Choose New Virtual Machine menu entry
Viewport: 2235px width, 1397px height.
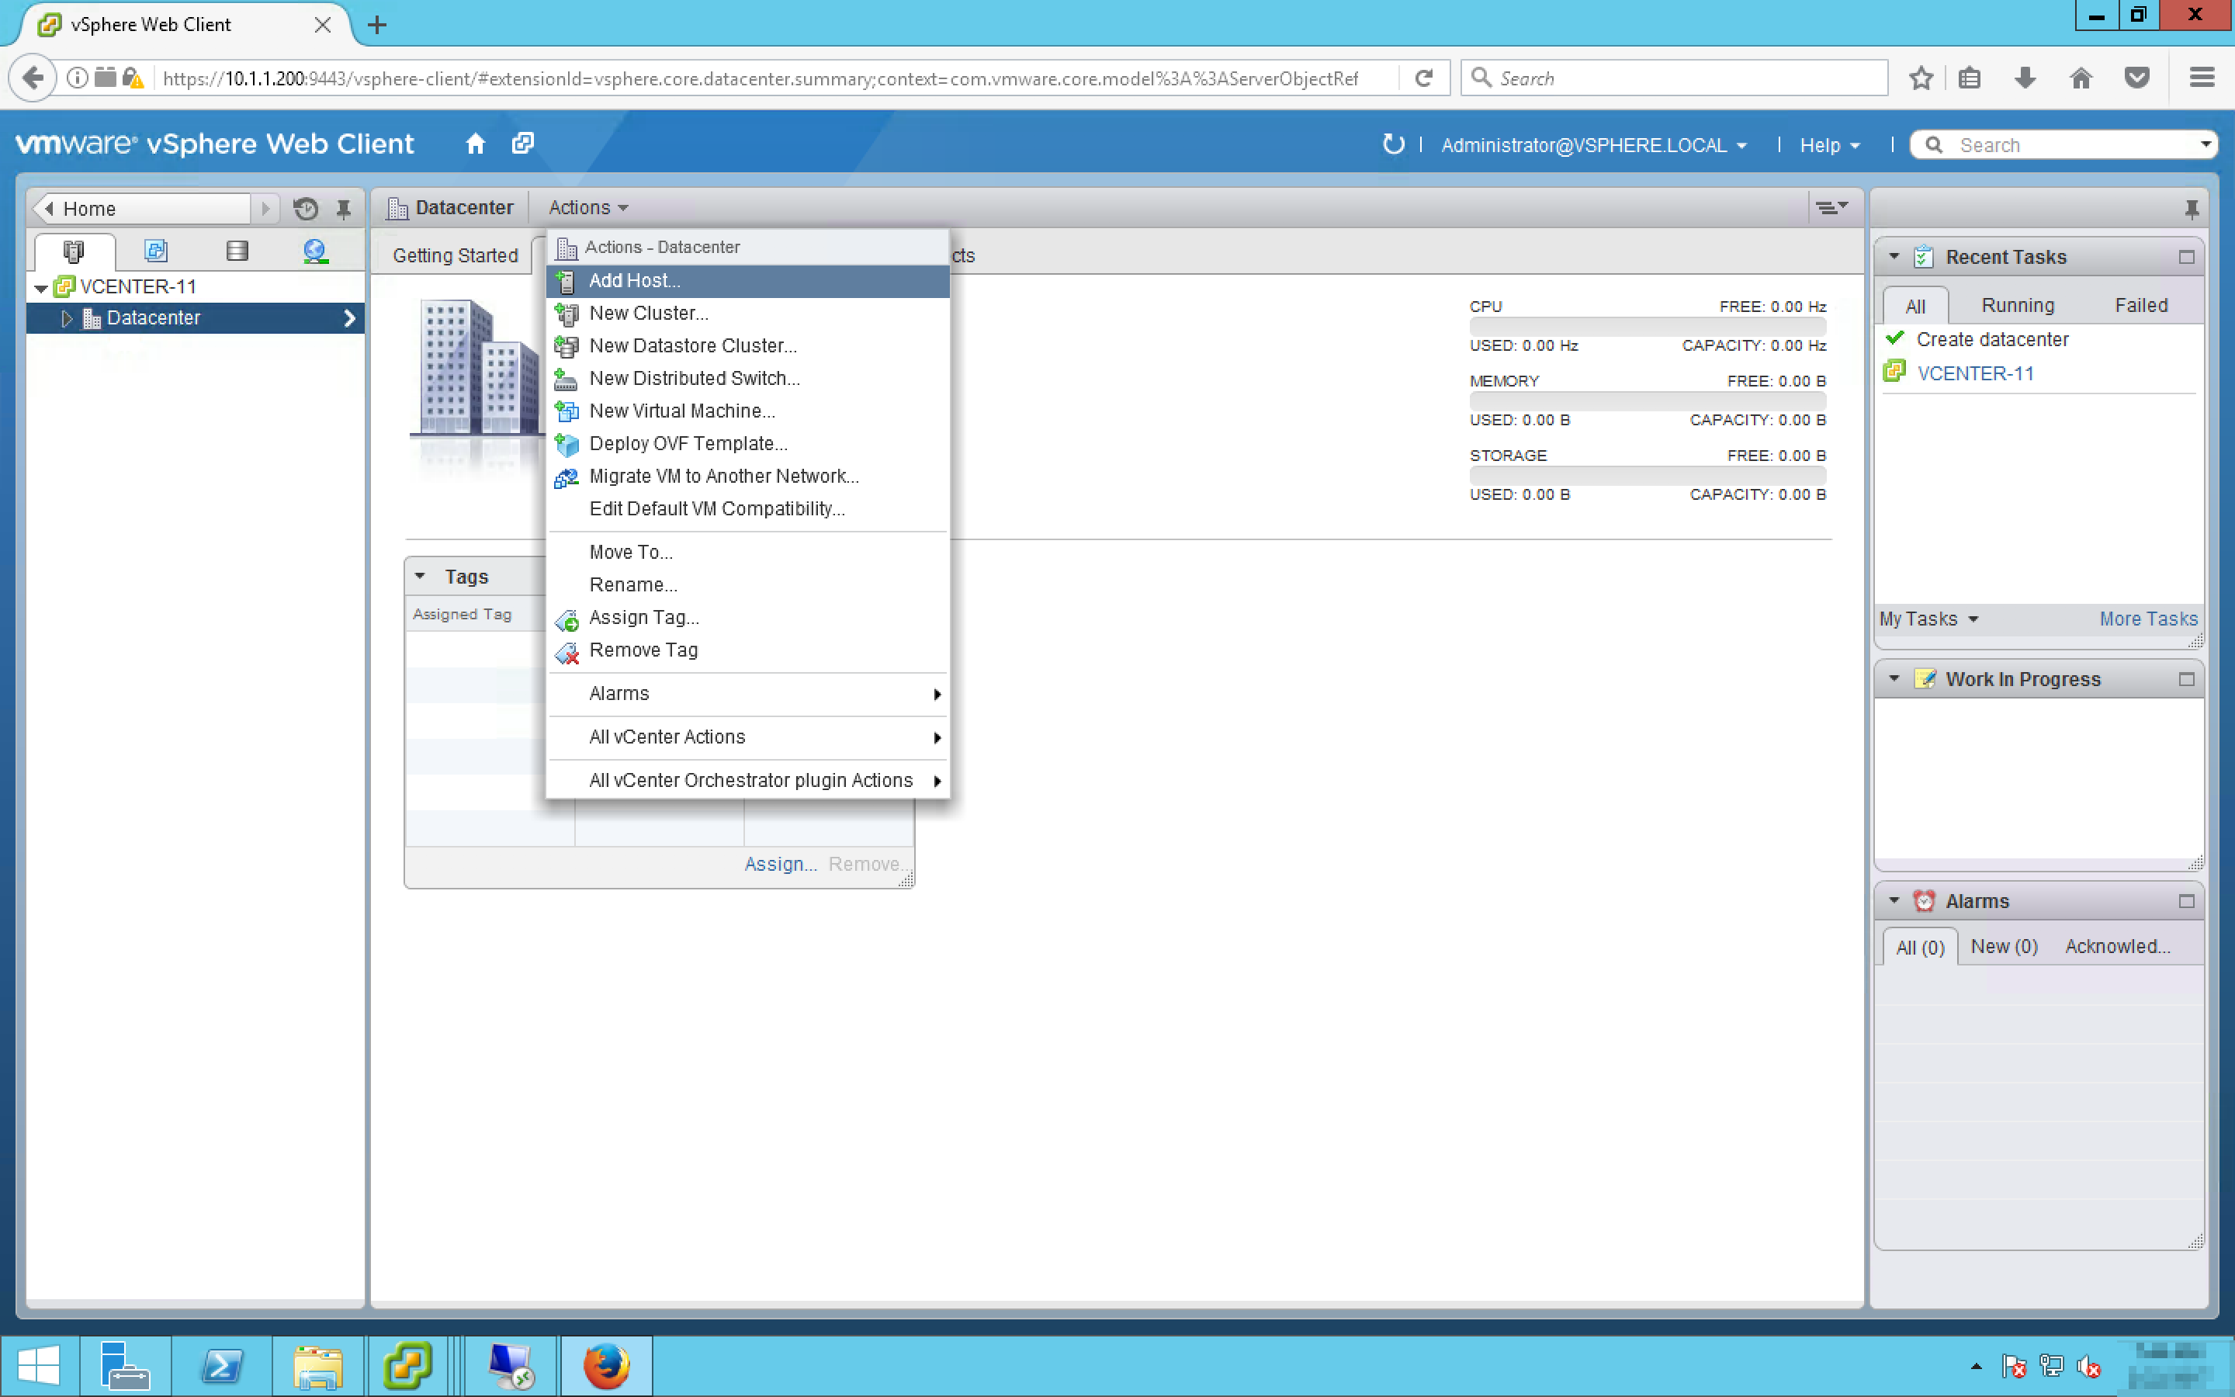point(681,411)
